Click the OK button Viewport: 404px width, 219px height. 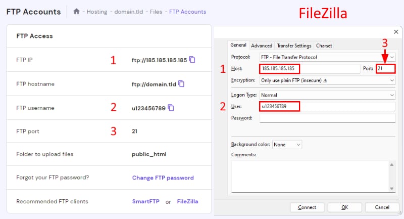pyautogui.click(x=344, y=207)
